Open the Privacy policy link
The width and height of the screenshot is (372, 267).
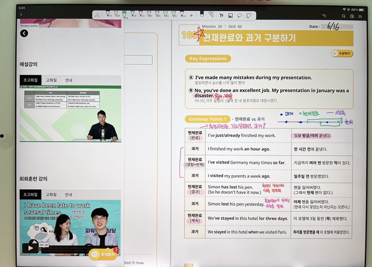[29, 26]
